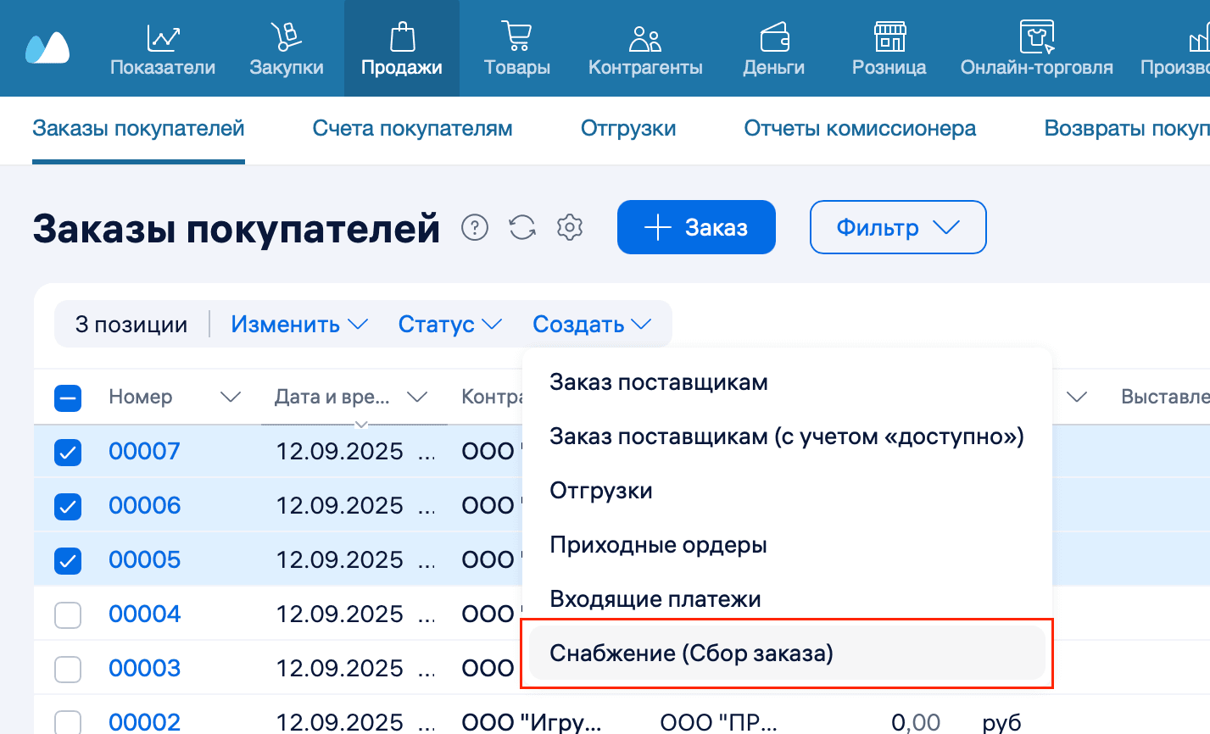The image size is (1210, 734).
Task: Expand the Статус dropdown
Action: pyautogui.click(x=449, y=324)
